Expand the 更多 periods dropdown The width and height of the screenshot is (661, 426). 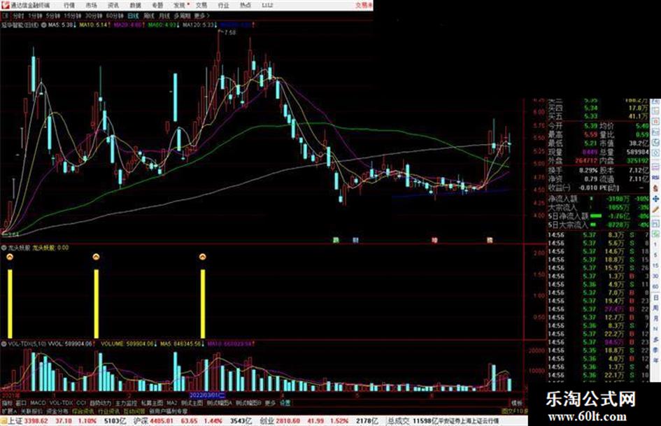coord(201,16)
